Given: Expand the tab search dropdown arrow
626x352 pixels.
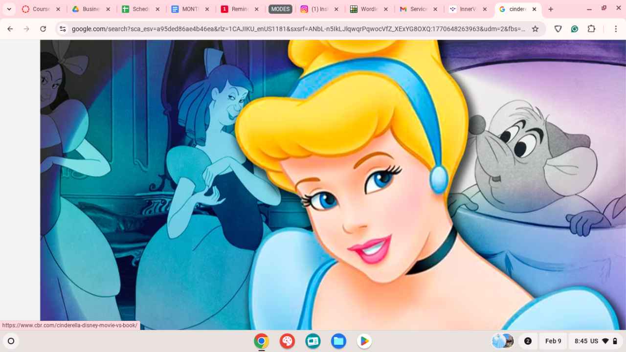Looking at the screenshot, I should pos(9,9).
